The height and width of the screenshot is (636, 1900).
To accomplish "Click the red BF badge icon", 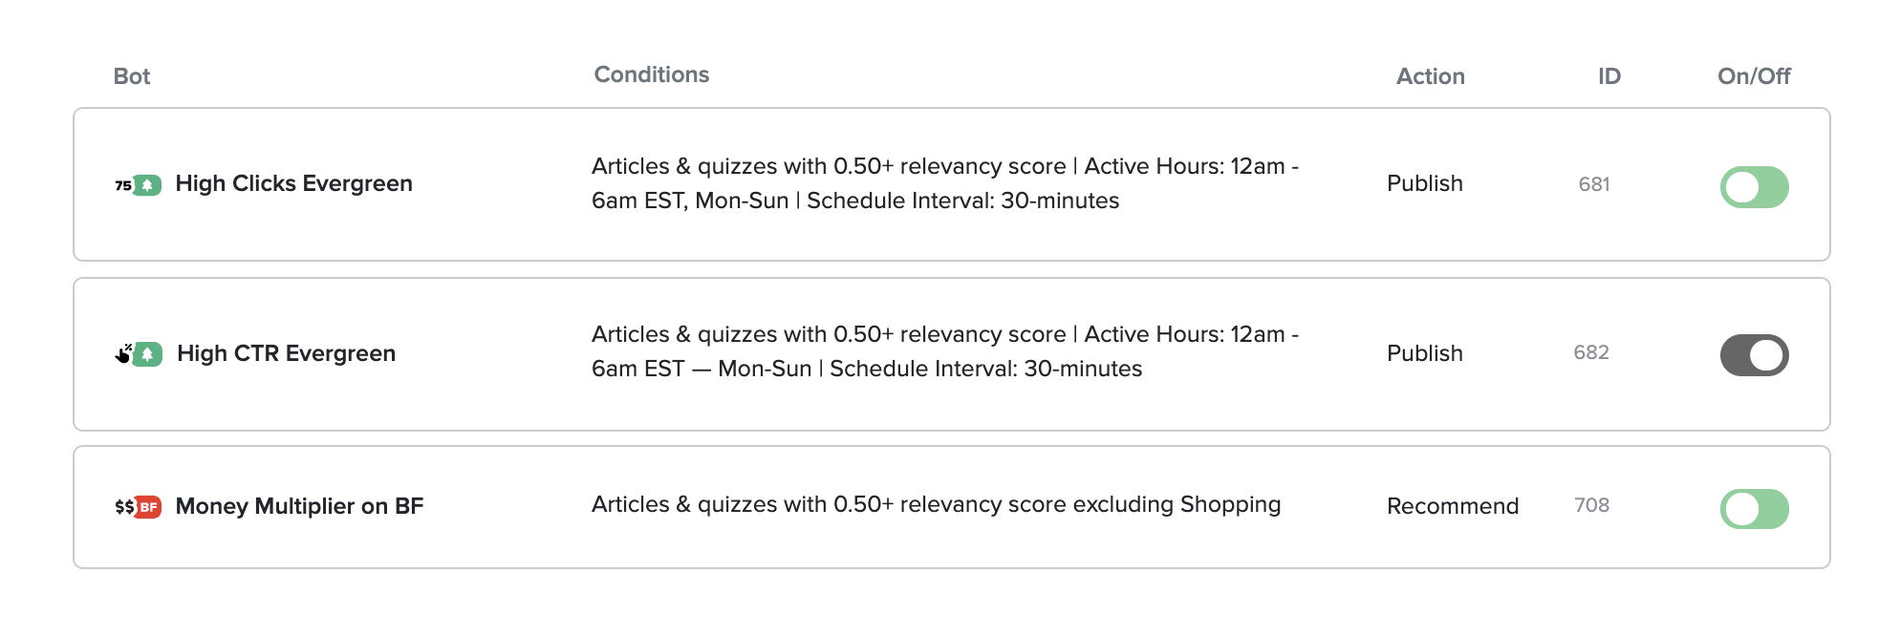I will tap(148, 507).
